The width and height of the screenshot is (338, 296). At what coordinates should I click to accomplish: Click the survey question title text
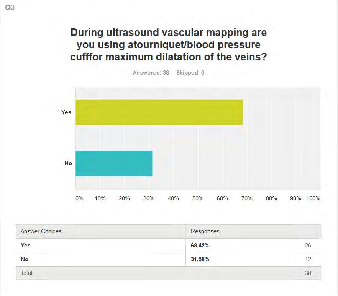tap(169, 45)
